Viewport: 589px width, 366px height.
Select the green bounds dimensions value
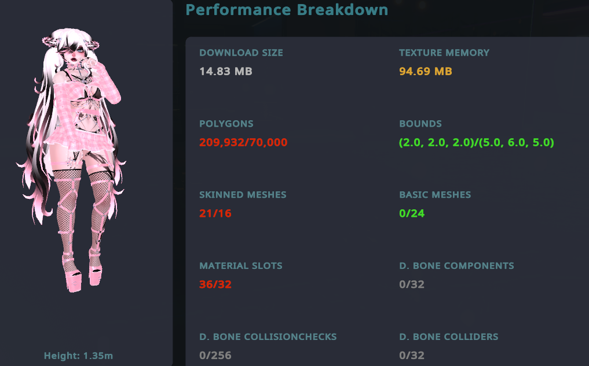pyautogui.click(x=477, y=142)
